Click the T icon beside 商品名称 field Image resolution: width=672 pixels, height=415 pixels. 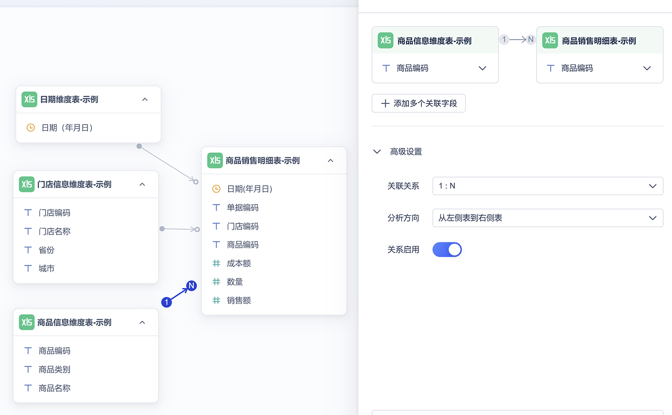28,387
